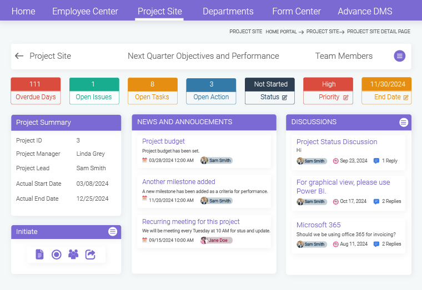Screen dimensions: 422x290
Task: Click calendar icon on Another milestone added news
Action: click(144, 198)
